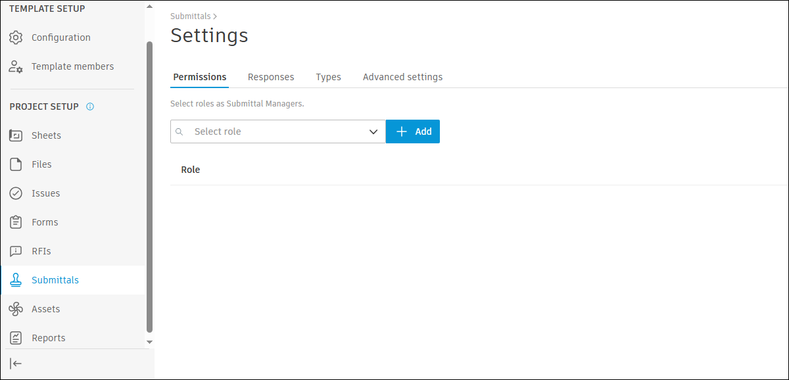Click the Configuration gear icon

pos(16,37)
